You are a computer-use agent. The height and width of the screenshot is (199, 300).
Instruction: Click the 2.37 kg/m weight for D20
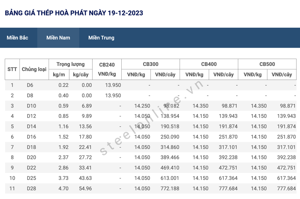pyautogui.click(x=63, y=157)
